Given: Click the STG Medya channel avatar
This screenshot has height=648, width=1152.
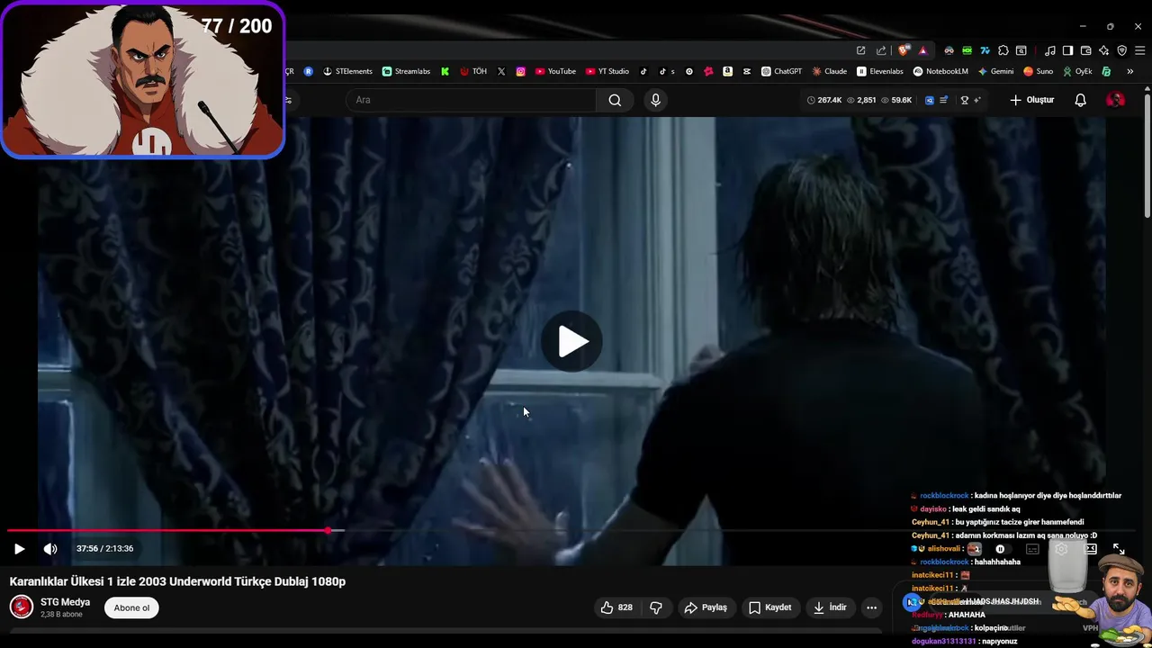Looking at the screenshot, I should [x=22, y=607].
